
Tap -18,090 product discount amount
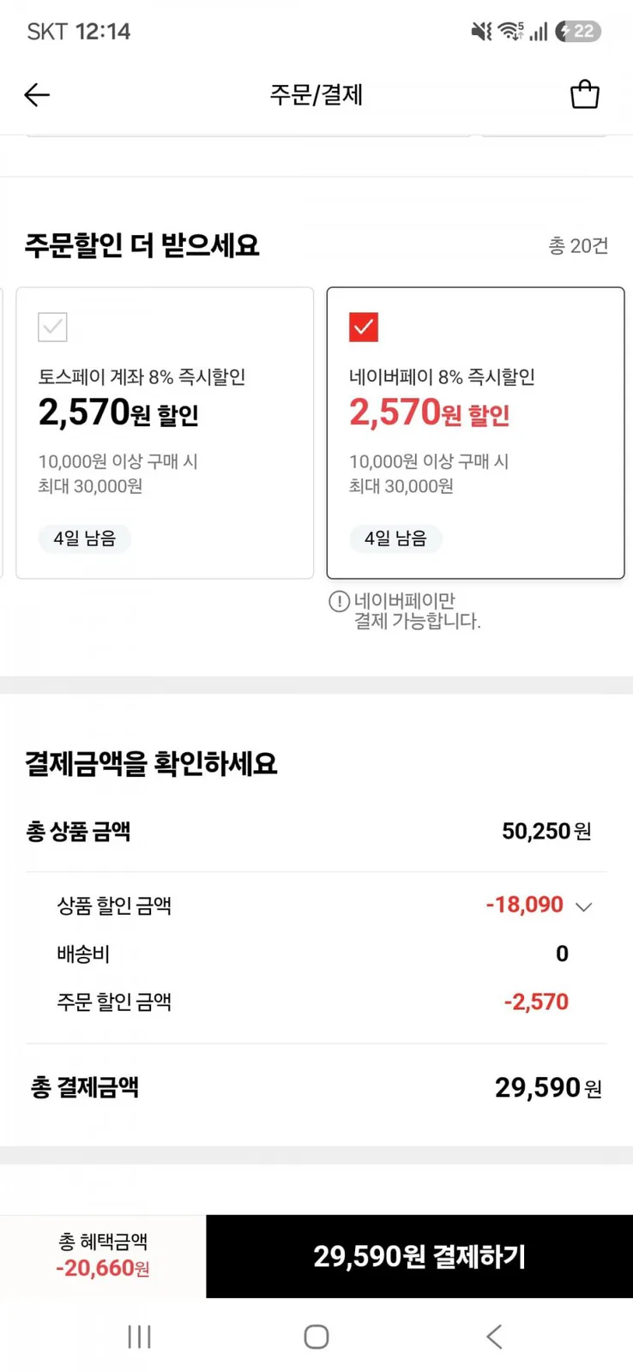point(525,905)
